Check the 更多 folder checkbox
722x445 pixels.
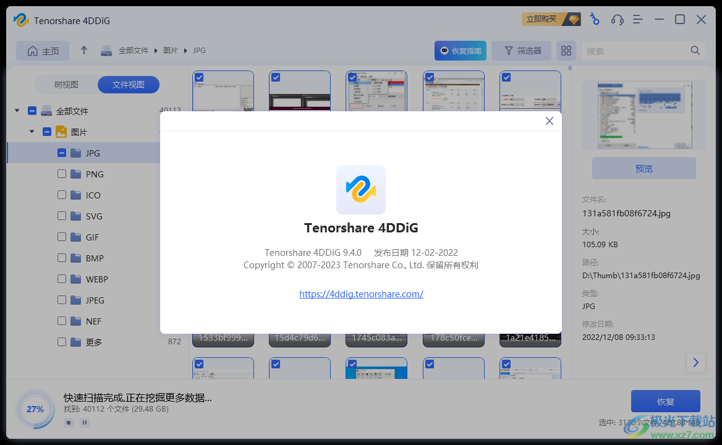click(x=62, y=342)
